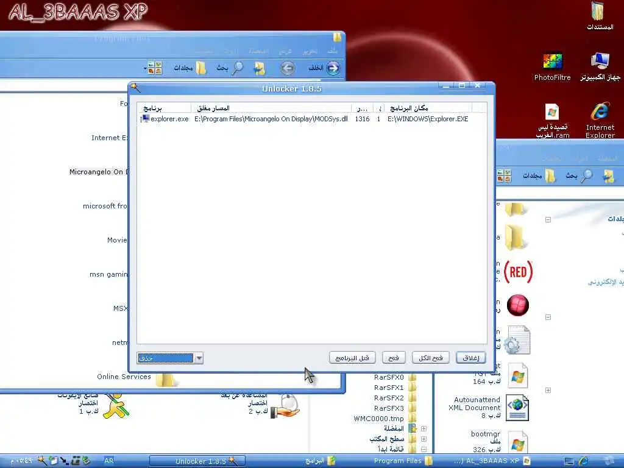
Task: Click the برنامج column header in Unlocker
Action: [164, 108]
